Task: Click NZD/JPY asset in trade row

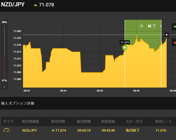Action: pyautogui.click(x=29, y=130)
